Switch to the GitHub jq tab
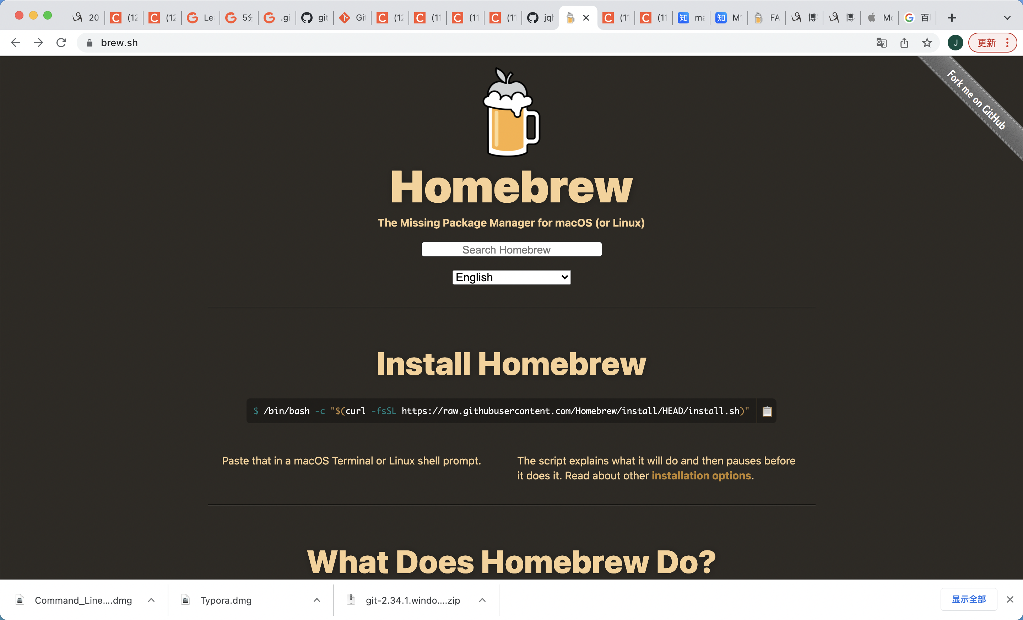 pos(540,18)
